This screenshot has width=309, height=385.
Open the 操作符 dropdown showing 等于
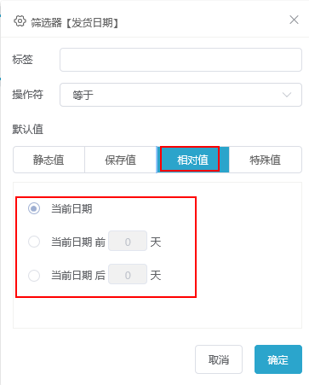click(180, 95)
